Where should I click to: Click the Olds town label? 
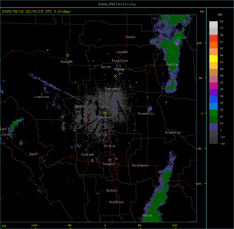[x=105, y=107]
